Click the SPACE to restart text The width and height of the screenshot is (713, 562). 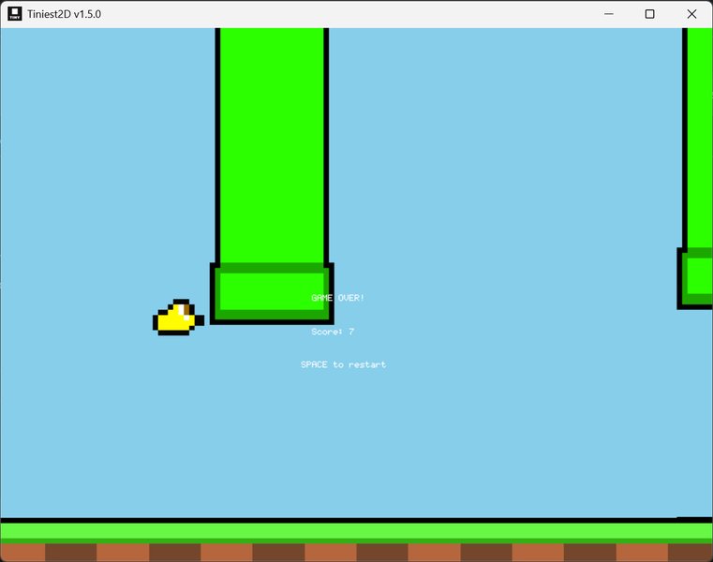click(343, 364)
